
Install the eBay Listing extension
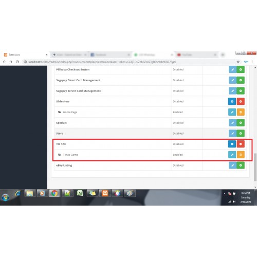click(x=241, y=166)
